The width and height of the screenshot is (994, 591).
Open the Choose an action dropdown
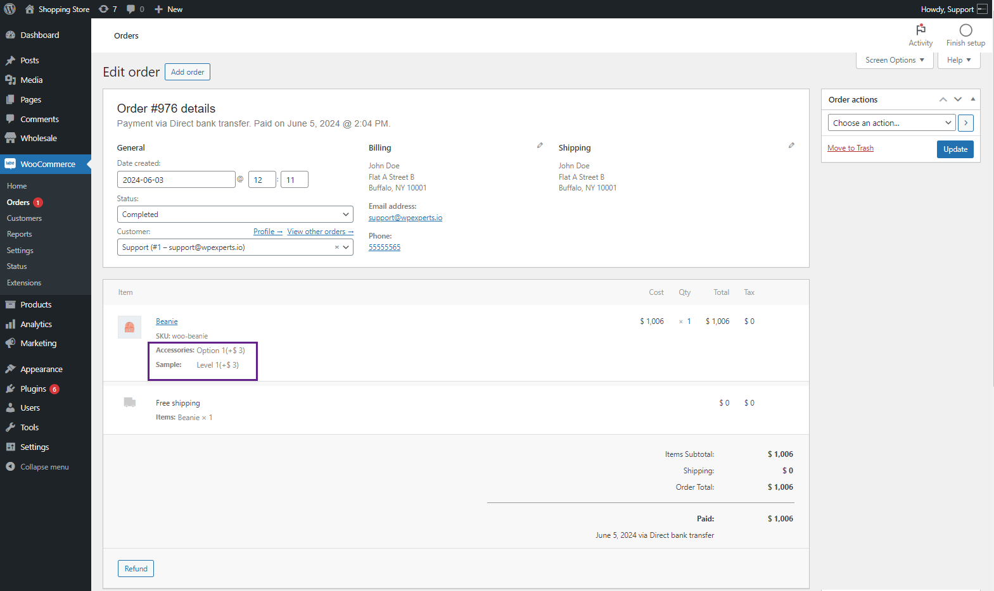tap(892, 123)
